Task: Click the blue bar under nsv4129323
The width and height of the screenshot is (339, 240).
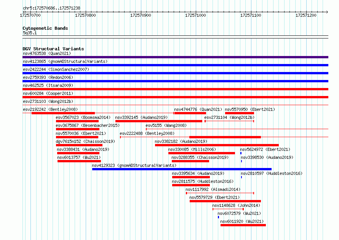Action: point(182,169)
